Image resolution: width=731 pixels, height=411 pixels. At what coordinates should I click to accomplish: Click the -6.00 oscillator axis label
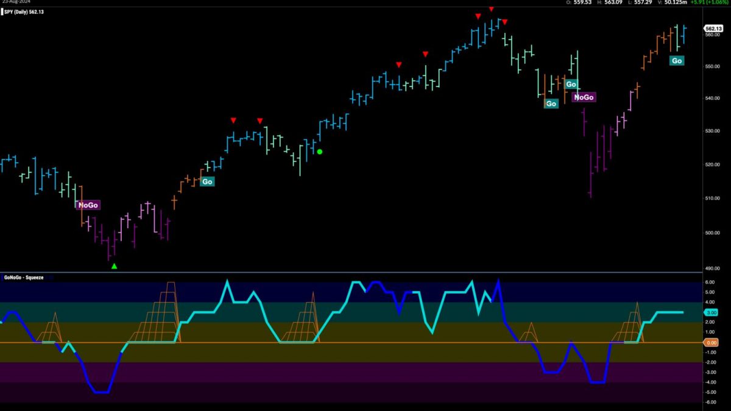(710, 402)
